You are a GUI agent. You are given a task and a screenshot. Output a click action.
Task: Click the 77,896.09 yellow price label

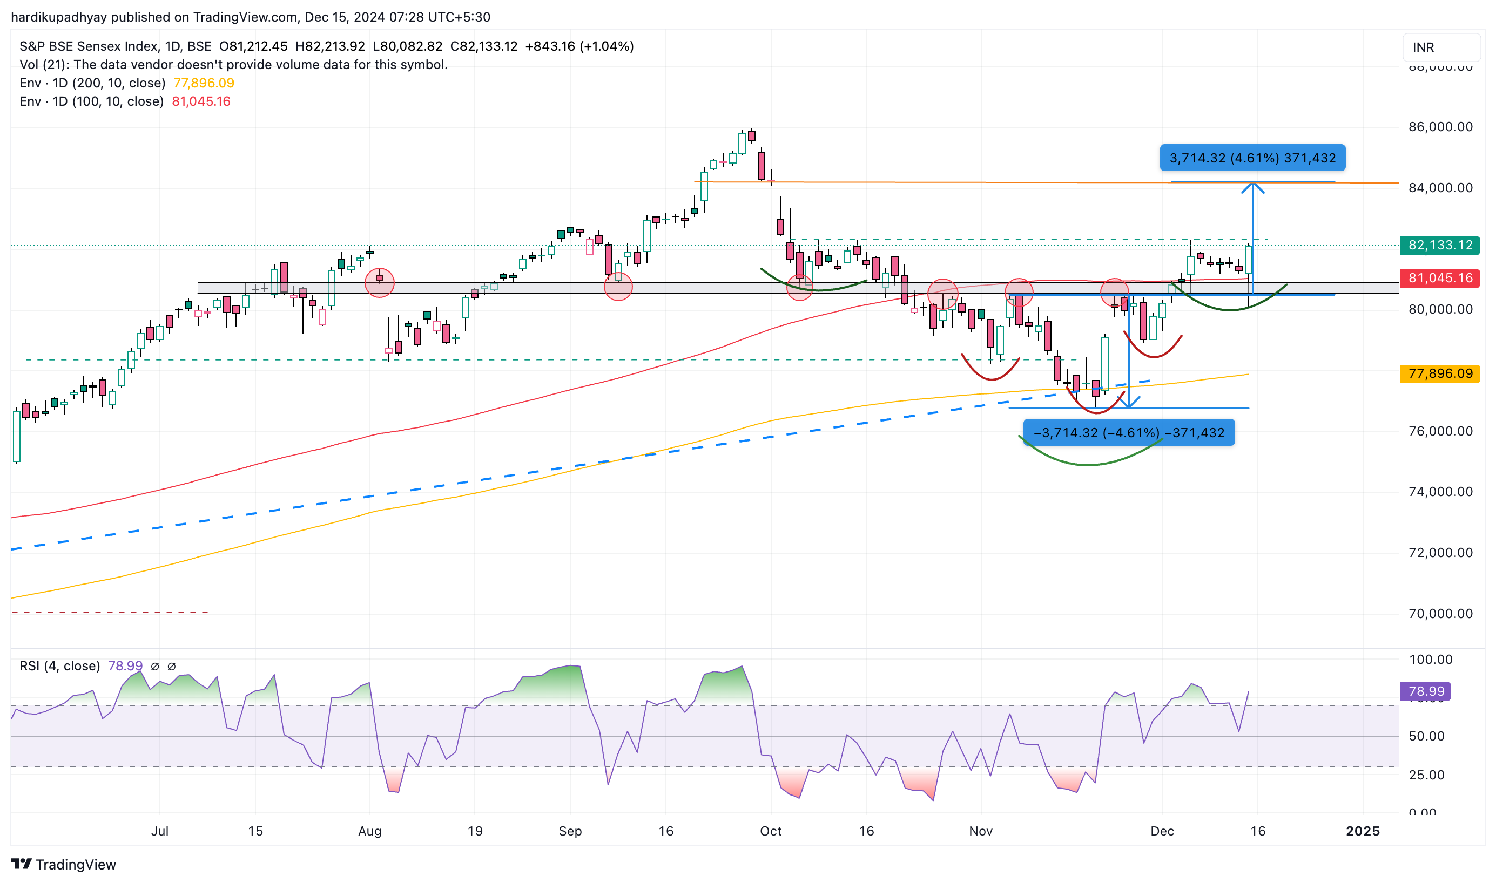[1439, 373]
